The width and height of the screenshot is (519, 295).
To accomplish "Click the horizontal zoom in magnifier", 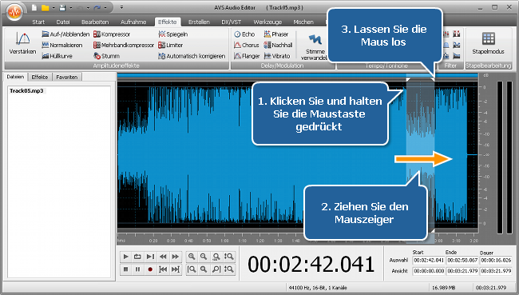I will [192, 257].
